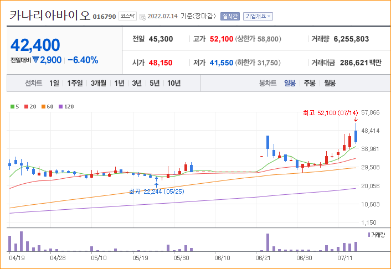Click the 거래대금 value 286,621
This screenshot has width=391, height=269.
(354, 63)
